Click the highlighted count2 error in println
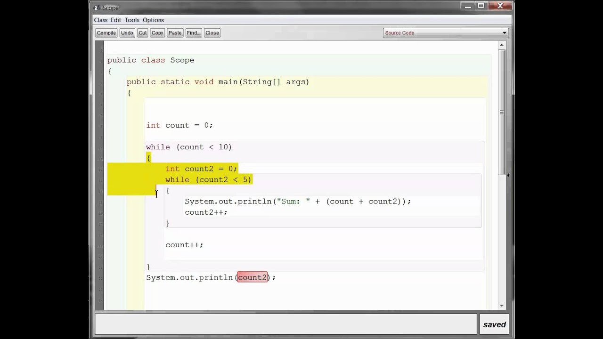 click(252, 277)
